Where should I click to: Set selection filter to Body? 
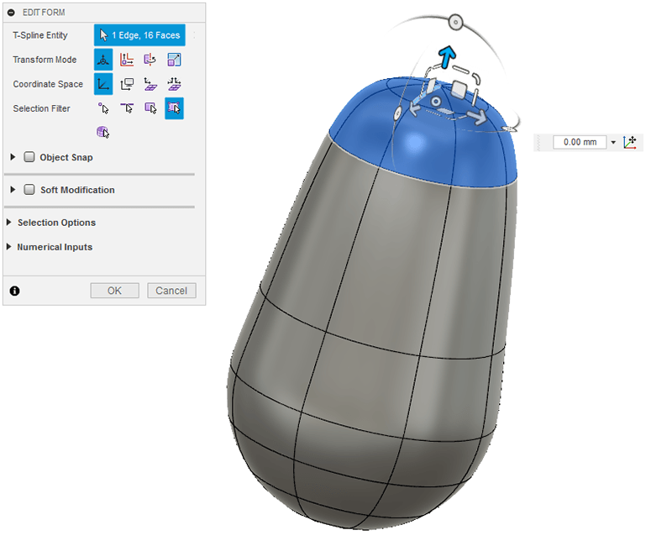(x=102, y=132)
